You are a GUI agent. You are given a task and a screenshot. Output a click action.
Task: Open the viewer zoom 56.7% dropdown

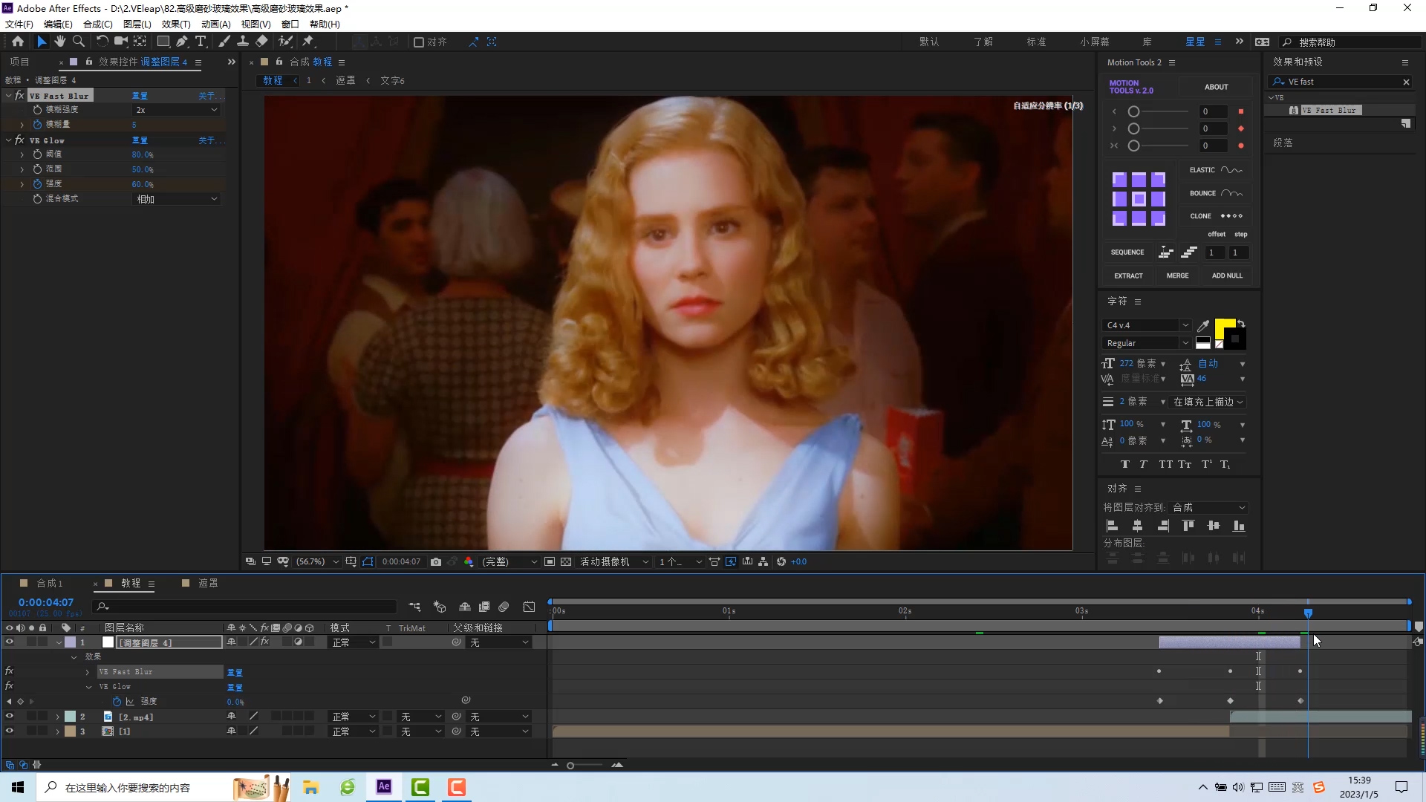pyautogui.click(x=317, y=562)
